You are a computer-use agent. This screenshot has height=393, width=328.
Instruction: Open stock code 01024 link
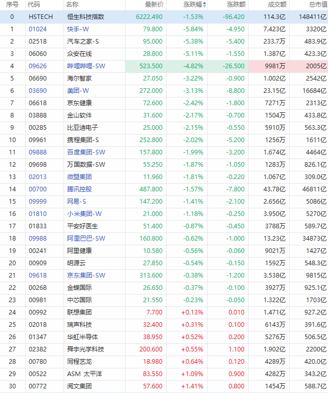coord(37,29)
